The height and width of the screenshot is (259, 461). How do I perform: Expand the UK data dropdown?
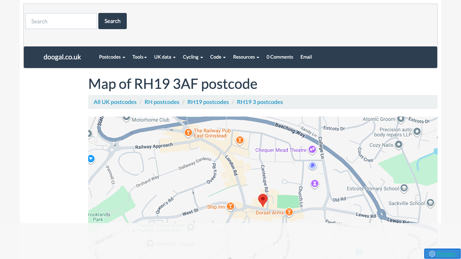[x=165, y=57]
